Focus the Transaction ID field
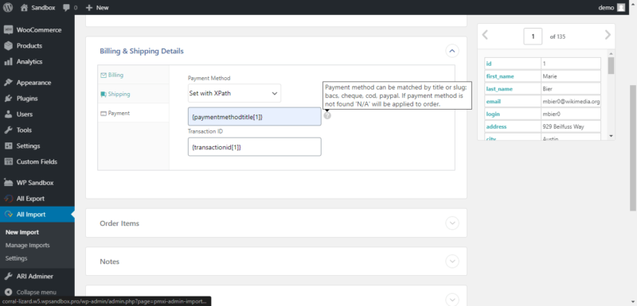 pos(254,147)
